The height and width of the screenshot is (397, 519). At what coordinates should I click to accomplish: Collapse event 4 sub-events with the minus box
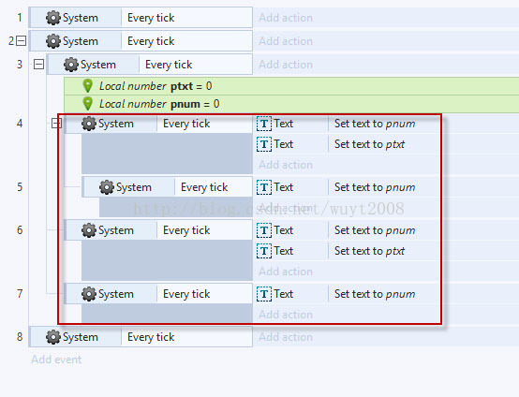click(56, 124)
